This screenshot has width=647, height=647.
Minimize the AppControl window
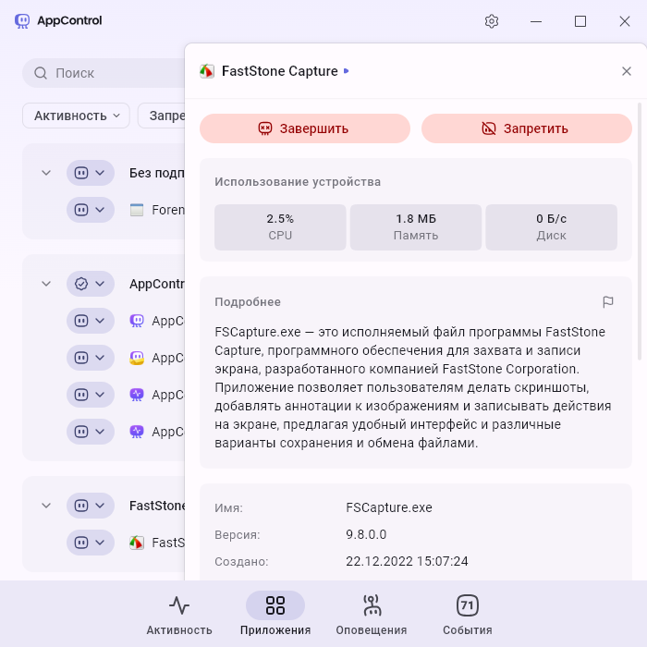(536, 21)
